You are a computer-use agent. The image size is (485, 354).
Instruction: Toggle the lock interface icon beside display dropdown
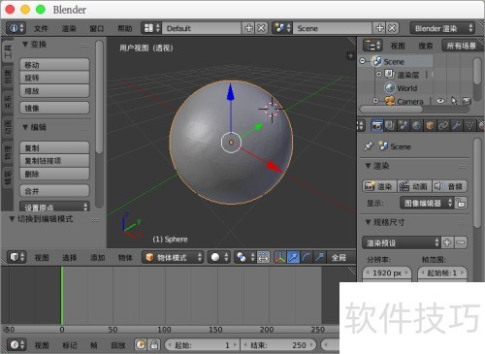461,203
